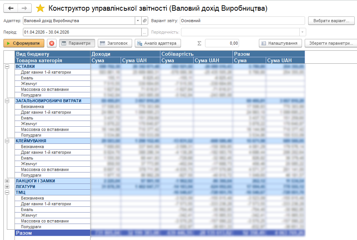This screenshot has width=357, height=240.
Task: Select ЗАГАЛЬНОВИРОБНИЧІ ВИТРАТИ row label
Action: 52,101
